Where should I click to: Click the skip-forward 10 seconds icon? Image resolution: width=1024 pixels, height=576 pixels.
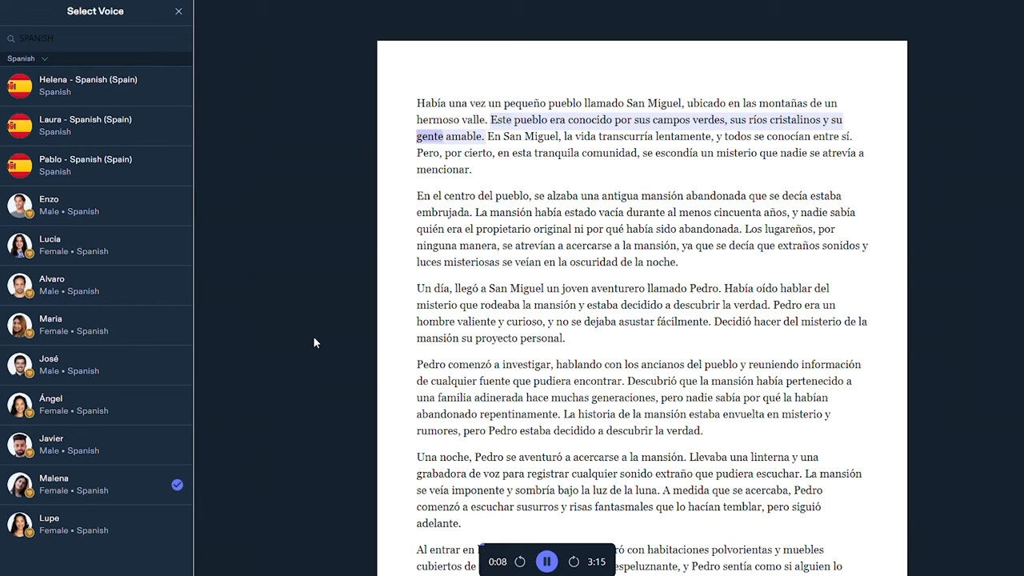(574, 561)
